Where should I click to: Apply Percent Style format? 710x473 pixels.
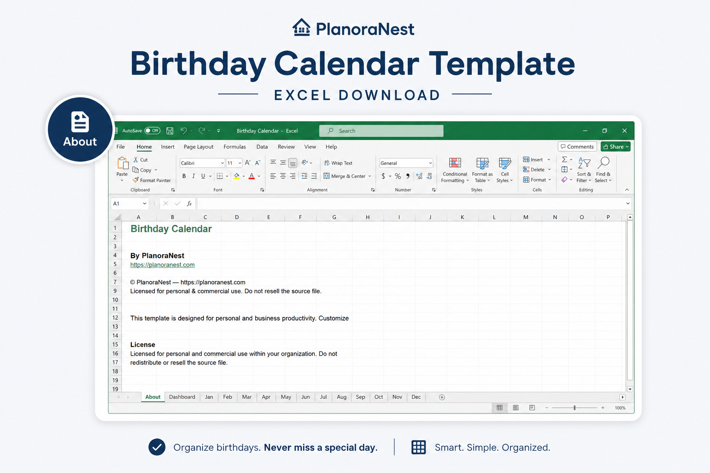pos(398,176)
